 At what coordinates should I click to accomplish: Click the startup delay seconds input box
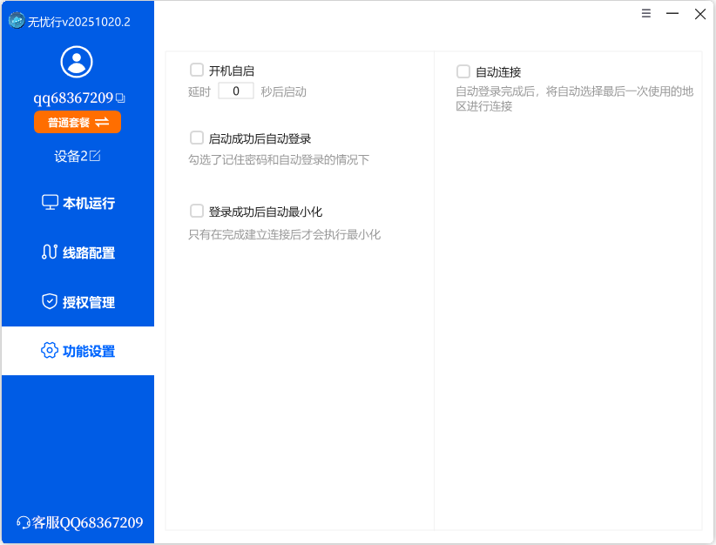[x=235, y=90]
